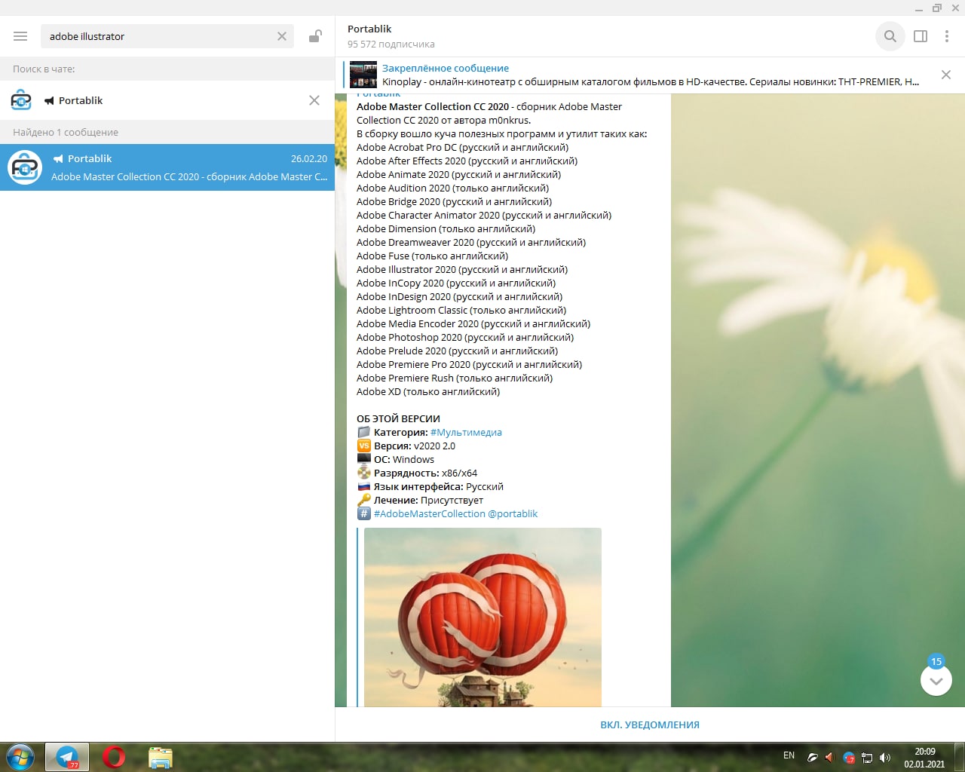Click the '95 572 подписчика' subscriber count

click(391, 44)
